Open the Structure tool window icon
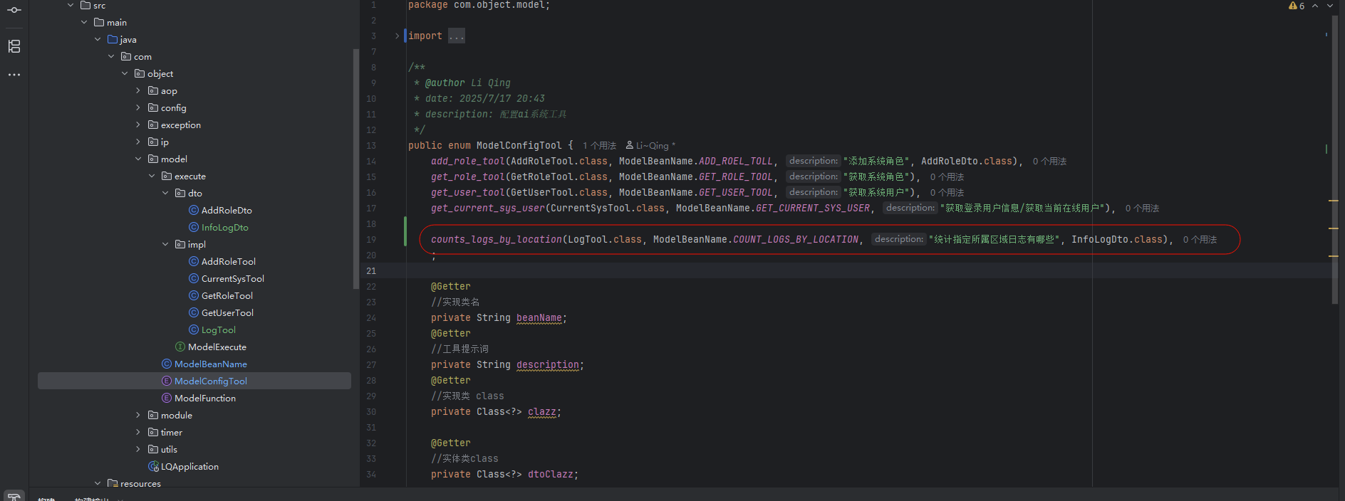Screen dimensions: 1345x501 [14, 46]
